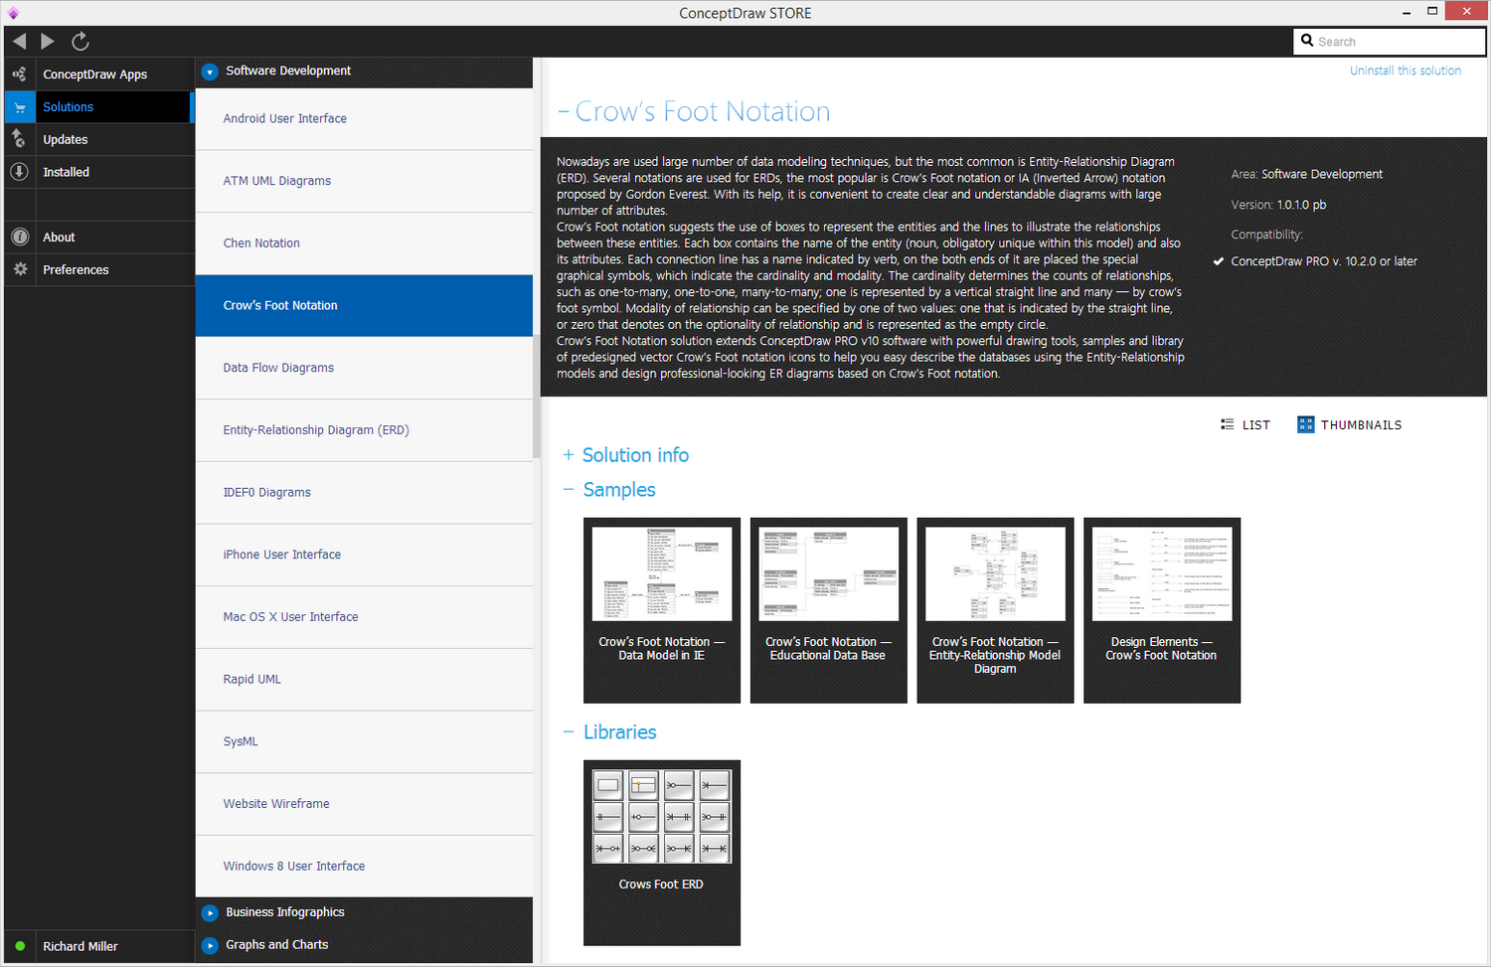1491x967 pixels.
Task: Collapse the Software Development category
Action: click(210, 72)
